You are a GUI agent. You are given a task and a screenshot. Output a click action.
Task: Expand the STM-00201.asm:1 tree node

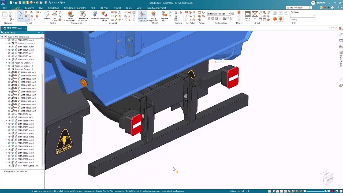[6, 40]
